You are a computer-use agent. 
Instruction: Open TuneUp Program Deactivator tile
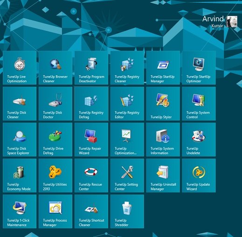coord(91,68)
